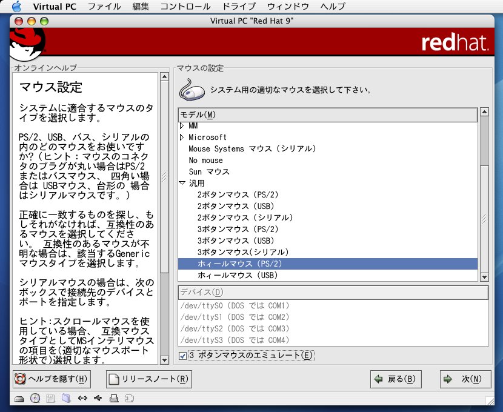Click the マウス設定 help heading
503x412 pixels.
pos(51,87)
